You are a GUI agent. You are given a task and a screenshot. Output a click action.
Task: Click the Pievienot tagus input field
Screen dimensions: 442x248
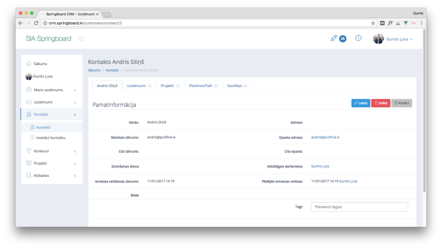coord(360,207)
